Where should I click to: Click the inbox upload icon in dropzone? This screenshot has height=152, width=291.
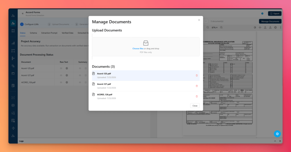coord(146,43)
